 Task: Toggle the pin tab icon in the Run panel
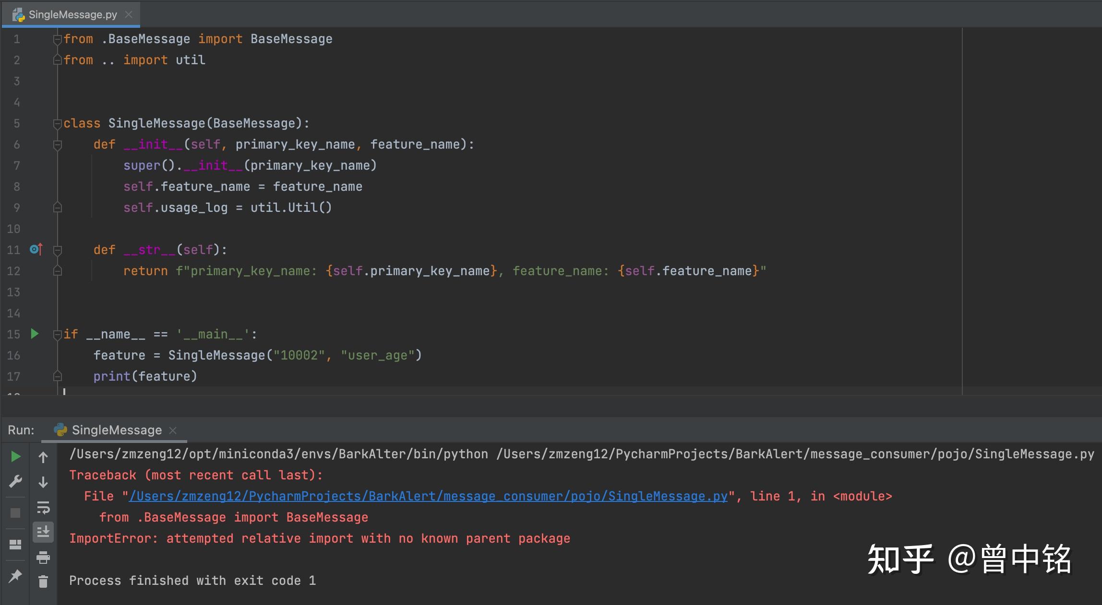(15, 576)
